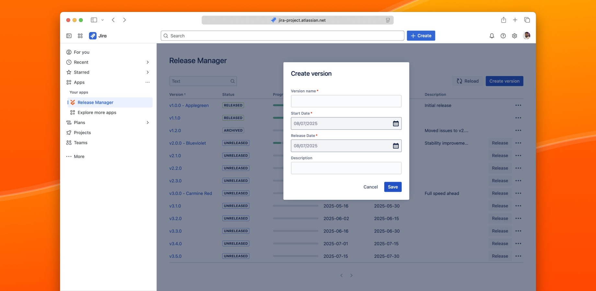Open v3.3.0 version link
Viewport: 596px width, 291px height.
pyautogui.click(x=175, y=231)
